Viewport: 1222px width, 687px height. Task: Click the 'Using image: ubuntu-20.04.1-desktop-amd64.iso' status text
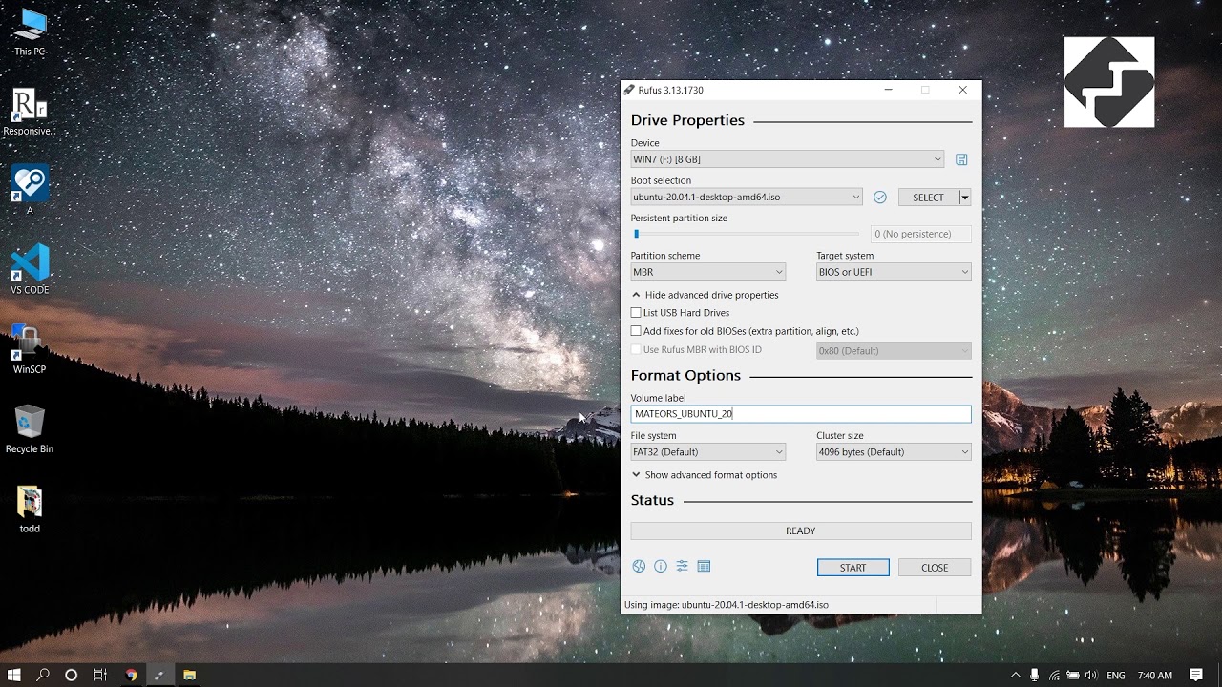(727, 605)
